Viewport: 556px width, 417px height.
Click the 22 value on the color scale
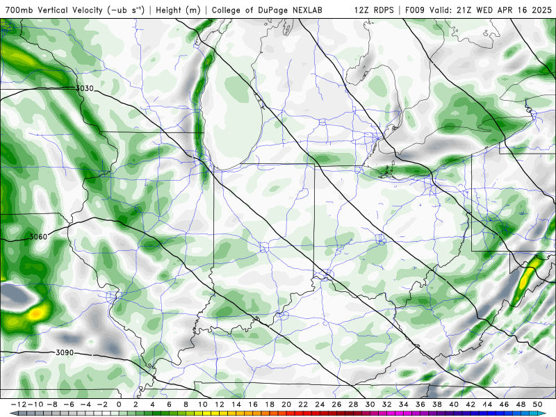(303, 404)
